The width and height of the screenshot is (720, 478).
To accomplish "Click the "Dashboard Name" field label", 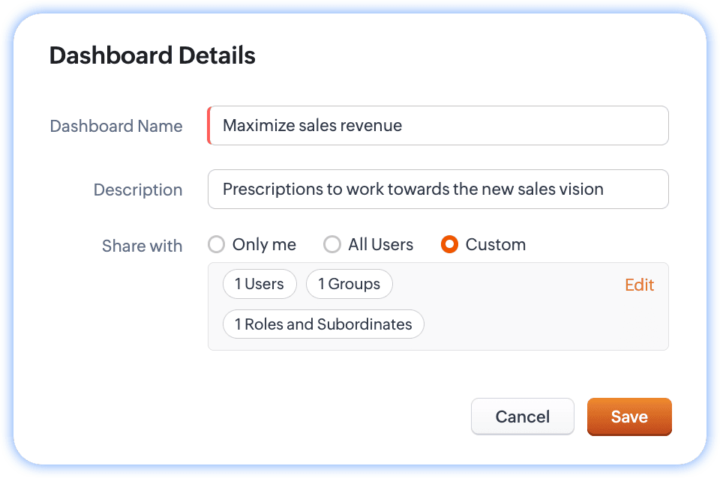I will coord(116,126).
